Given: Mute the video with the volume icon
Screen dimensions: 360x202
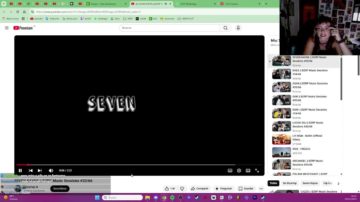Looking at the screenshot, I should [x=51, y=171].
